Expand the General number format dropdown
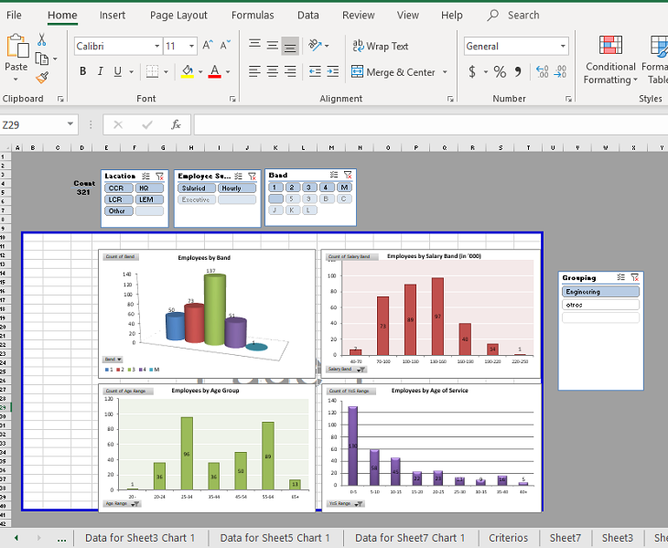 (x=562, y=46)
